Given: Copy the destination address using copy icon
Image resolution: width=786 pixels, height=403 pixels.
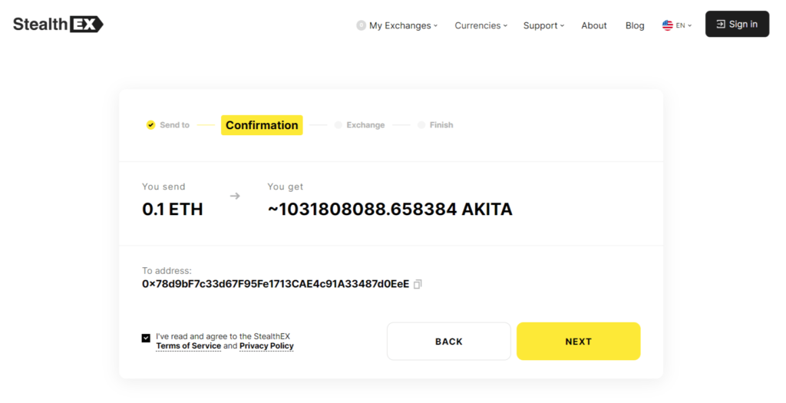Looking at the screenshot, I should click(x=418, y=284).
